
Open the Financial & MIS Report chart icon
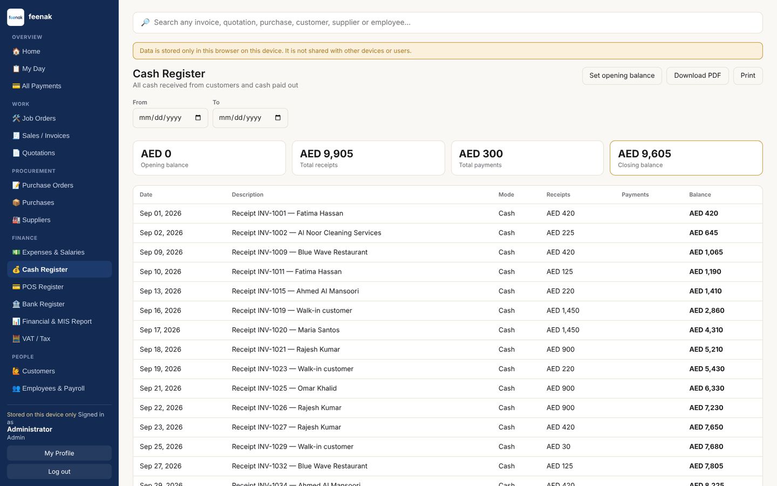pos(16,321)
